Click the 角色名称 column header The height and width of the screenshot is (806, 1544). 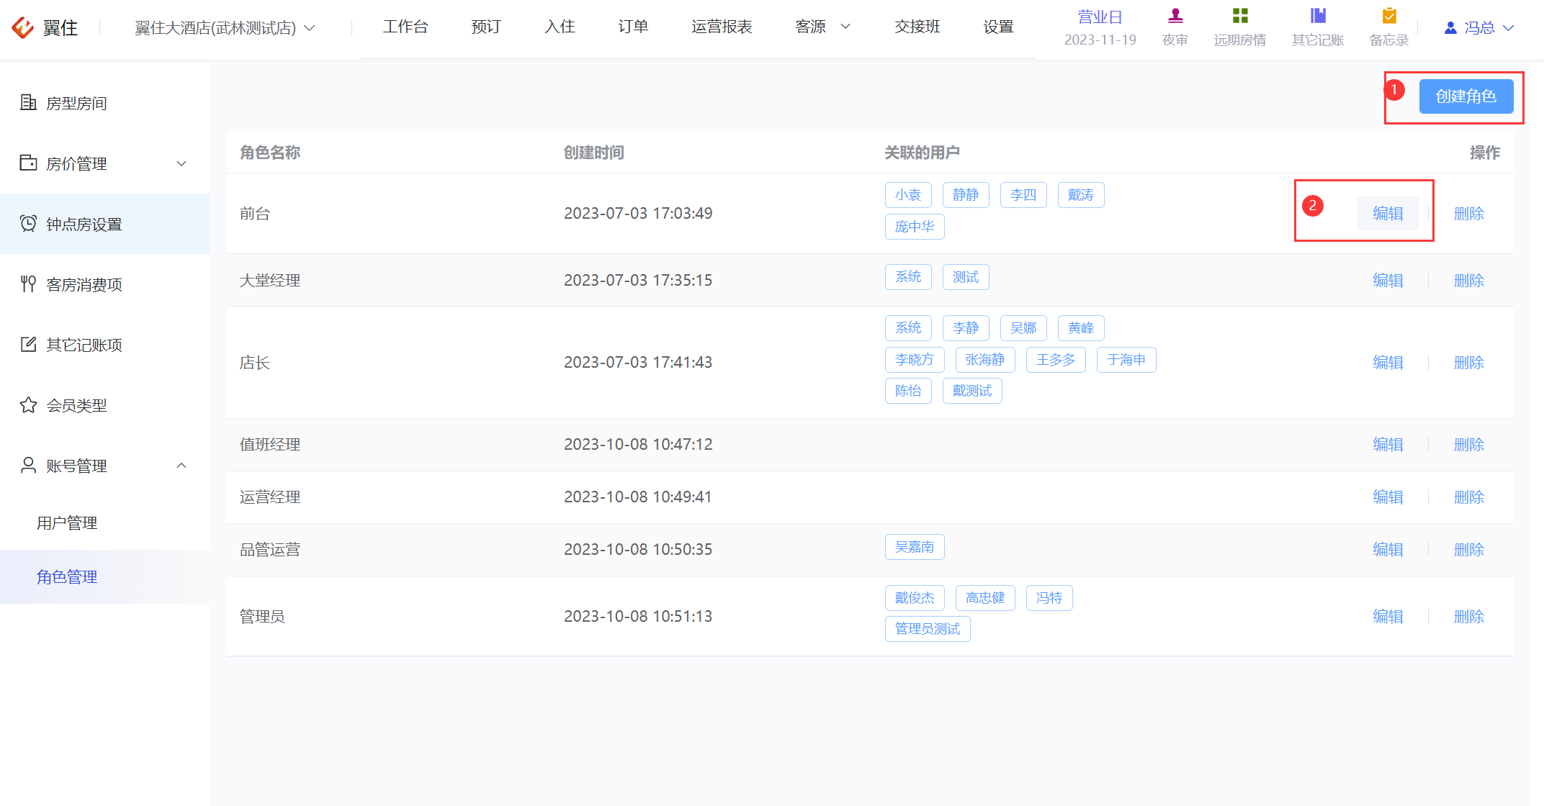(270, 153)
